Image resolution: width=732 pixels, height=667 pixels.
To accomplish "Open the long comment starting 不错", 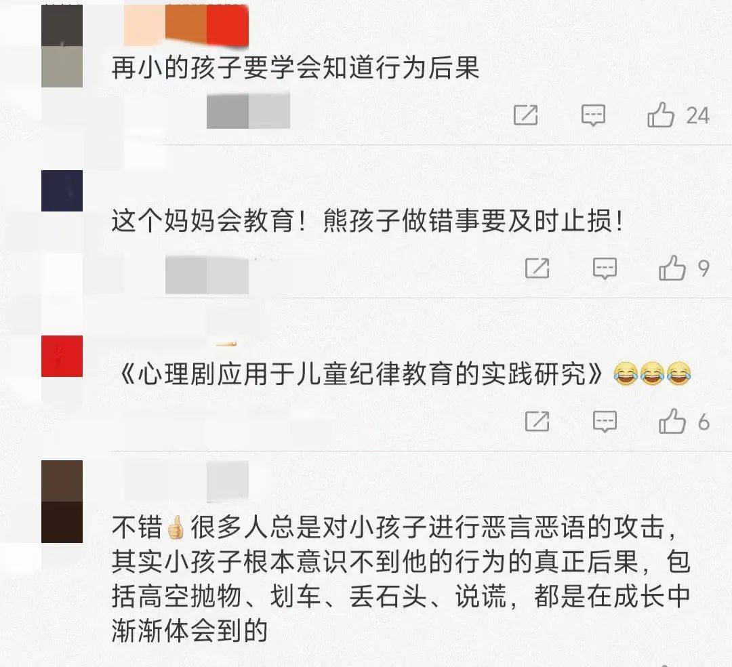I will pos(401,579).
